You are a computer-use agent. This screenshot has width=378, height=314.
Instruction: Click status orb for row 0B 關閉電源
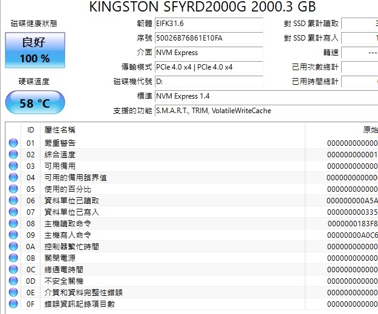click(13, 258)
